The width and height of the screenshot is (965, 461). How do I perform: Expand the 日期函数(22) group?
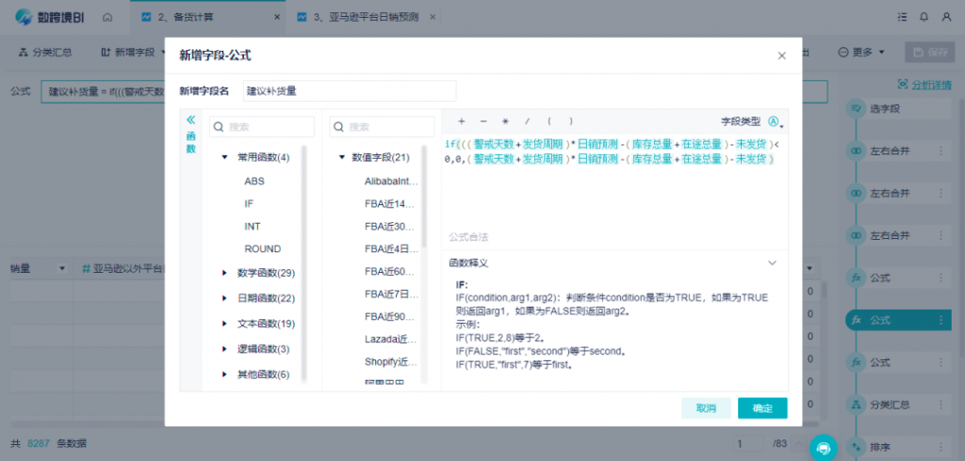coord(224,299)
